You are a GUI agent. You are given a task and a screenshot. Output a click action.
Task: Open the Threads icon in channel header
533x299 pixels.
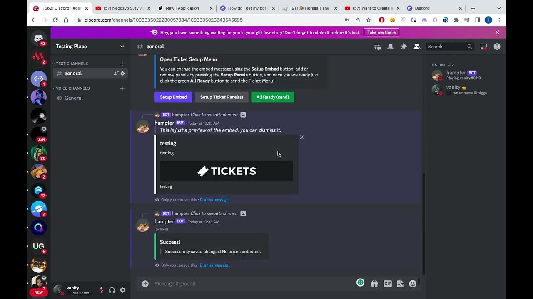coord(377,47)
